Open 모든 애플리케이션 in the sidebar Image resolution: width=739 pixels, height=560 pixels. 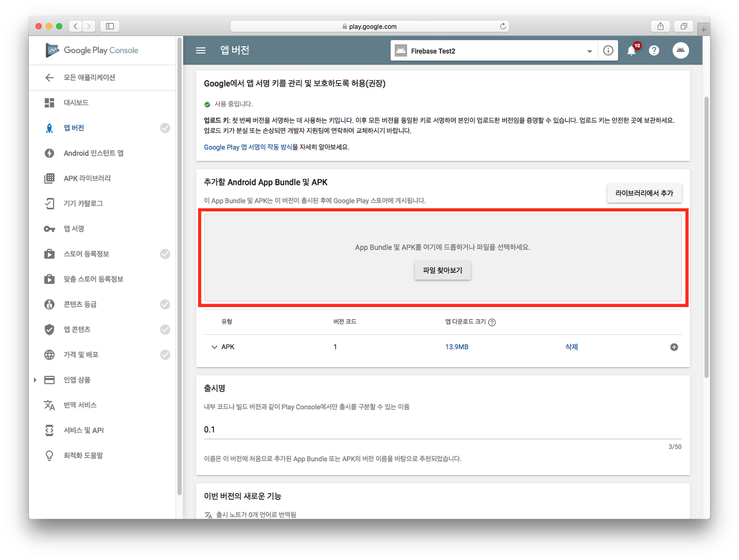[89, 77]
